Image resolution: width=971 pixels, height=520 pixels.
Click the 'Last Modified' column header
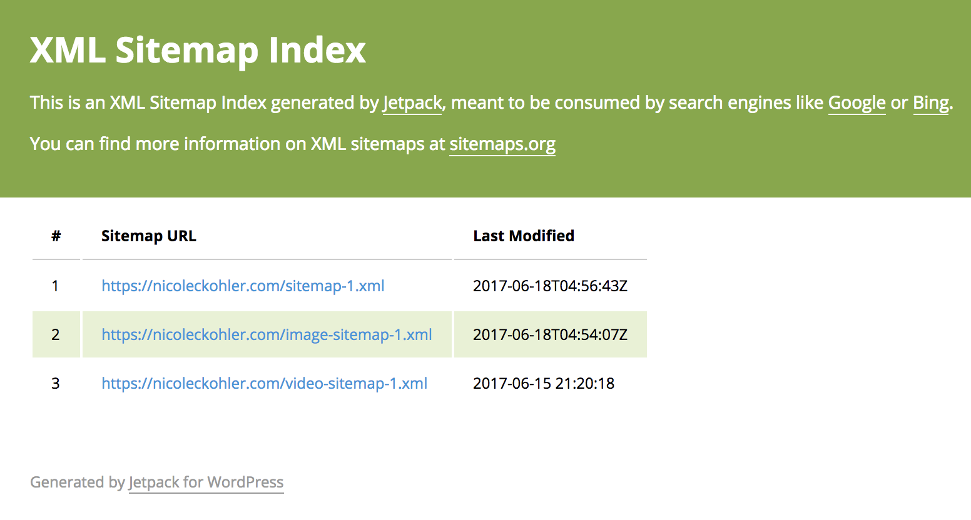524,236
